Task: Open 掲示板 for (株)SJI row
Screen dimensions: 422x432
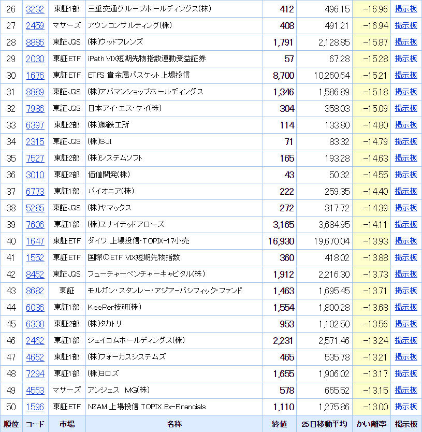Action: point(406,141)
